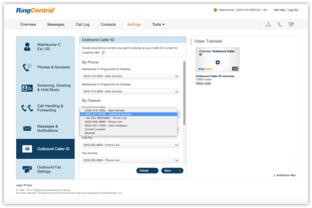Click the account name Mathikumar in the header
Viewport: 312px width, 208px height.
[x=227, y=10]
